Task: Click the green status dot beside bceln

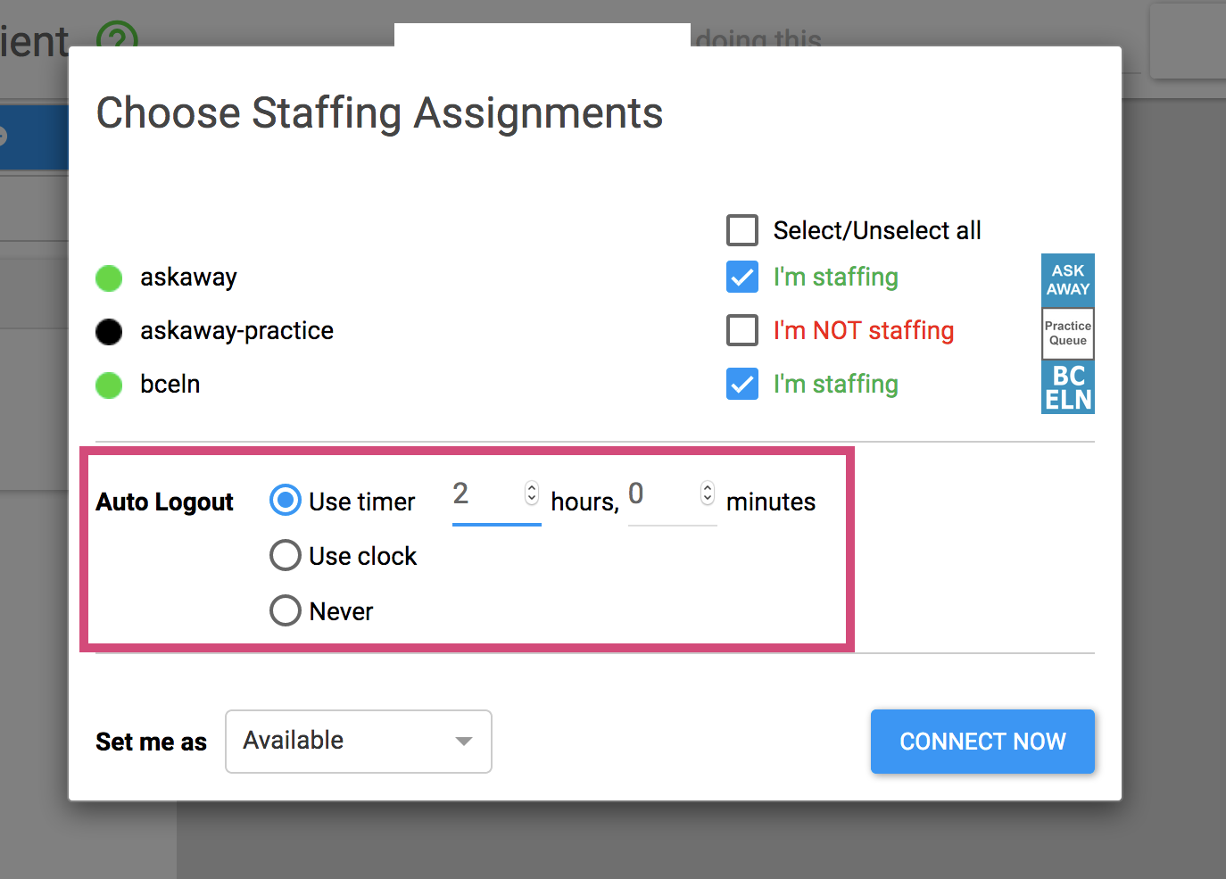Action: 109,386
